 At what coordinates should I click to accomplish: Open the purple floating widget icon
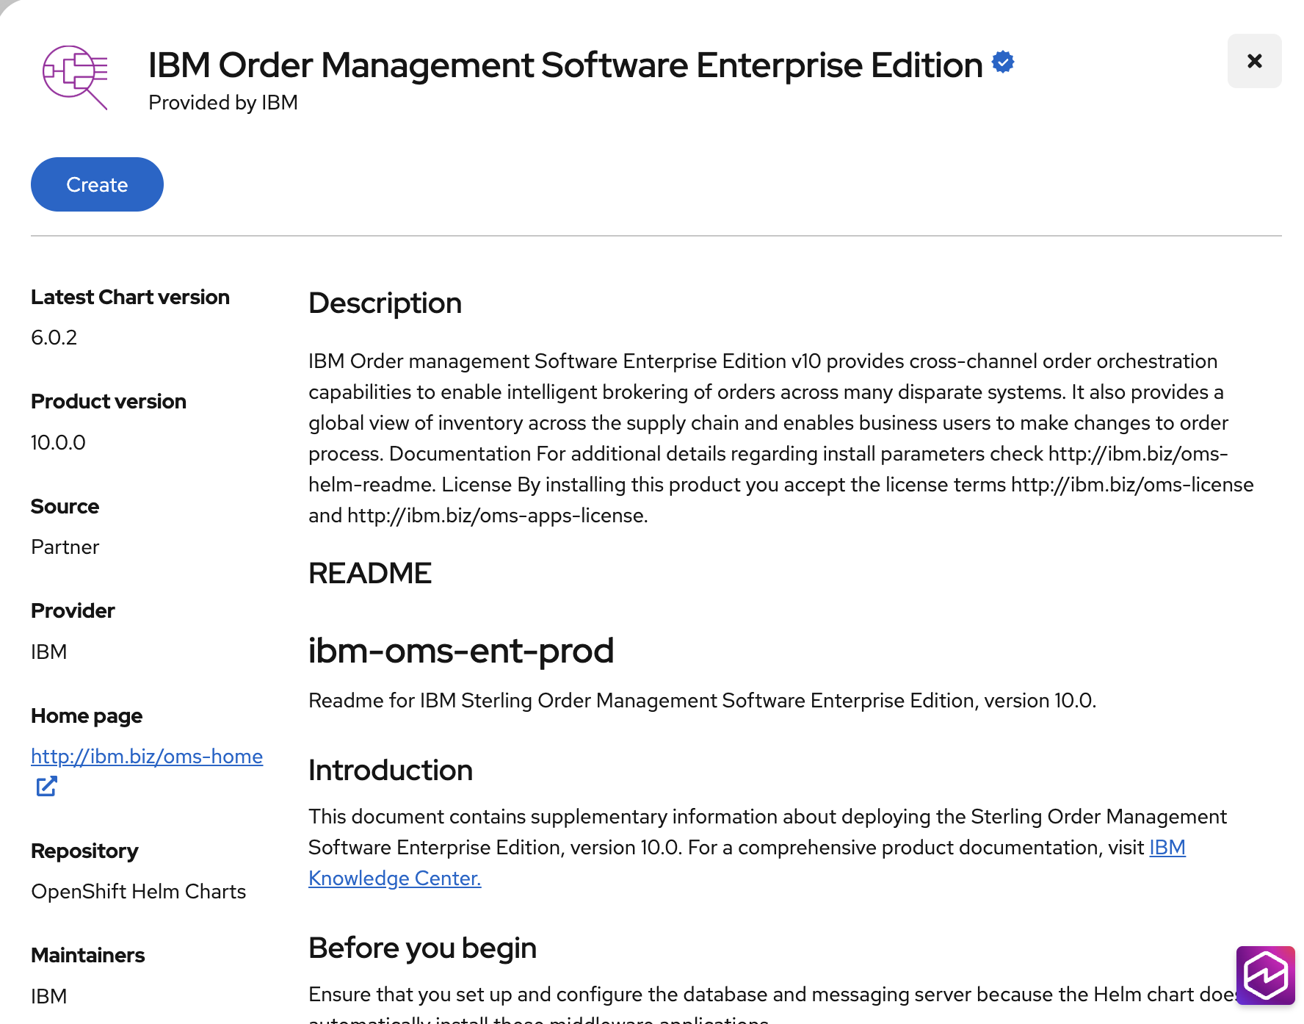pyautogui.click(x=1265, y=976)
